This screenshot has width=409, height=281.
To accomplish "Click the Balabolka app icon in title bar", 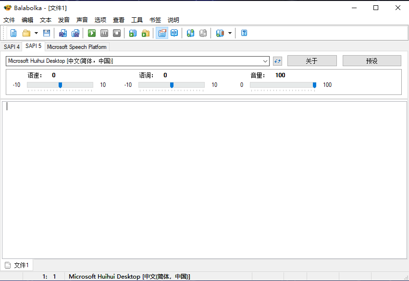I will tap(8, 8).
